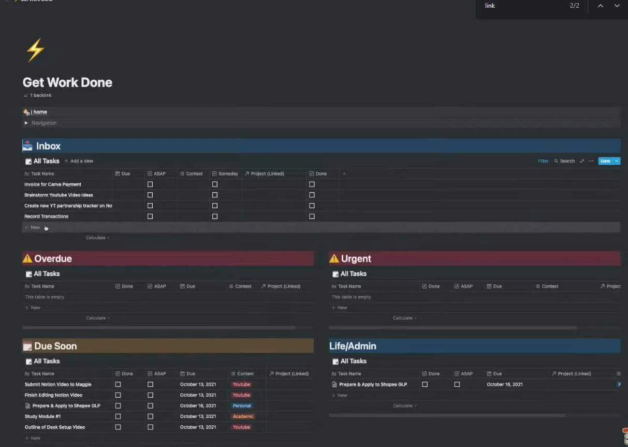The width and height of the screenshot is (628, 447).
Task: Click Filter in Inbox toolbar
Action: click(543, 161)
